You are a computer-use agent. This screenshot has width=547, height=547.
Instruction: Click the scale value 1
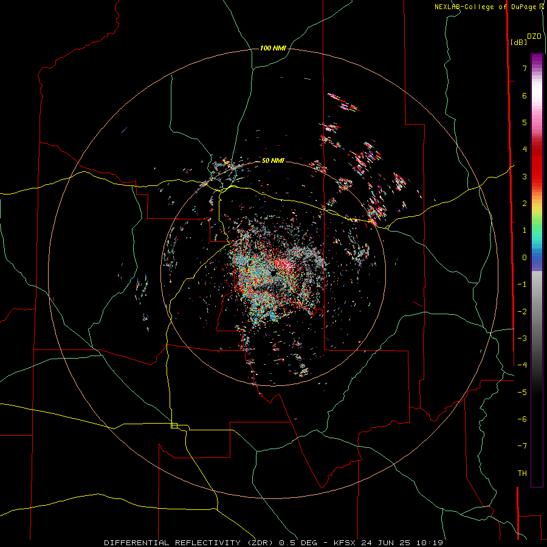[525, 230]
